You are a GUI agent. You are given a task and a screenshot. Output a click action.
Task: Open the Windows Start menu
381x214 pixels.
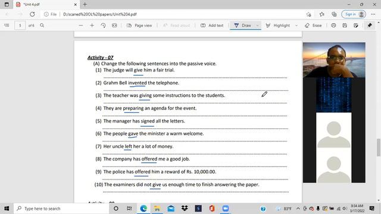tap(7, 209)
